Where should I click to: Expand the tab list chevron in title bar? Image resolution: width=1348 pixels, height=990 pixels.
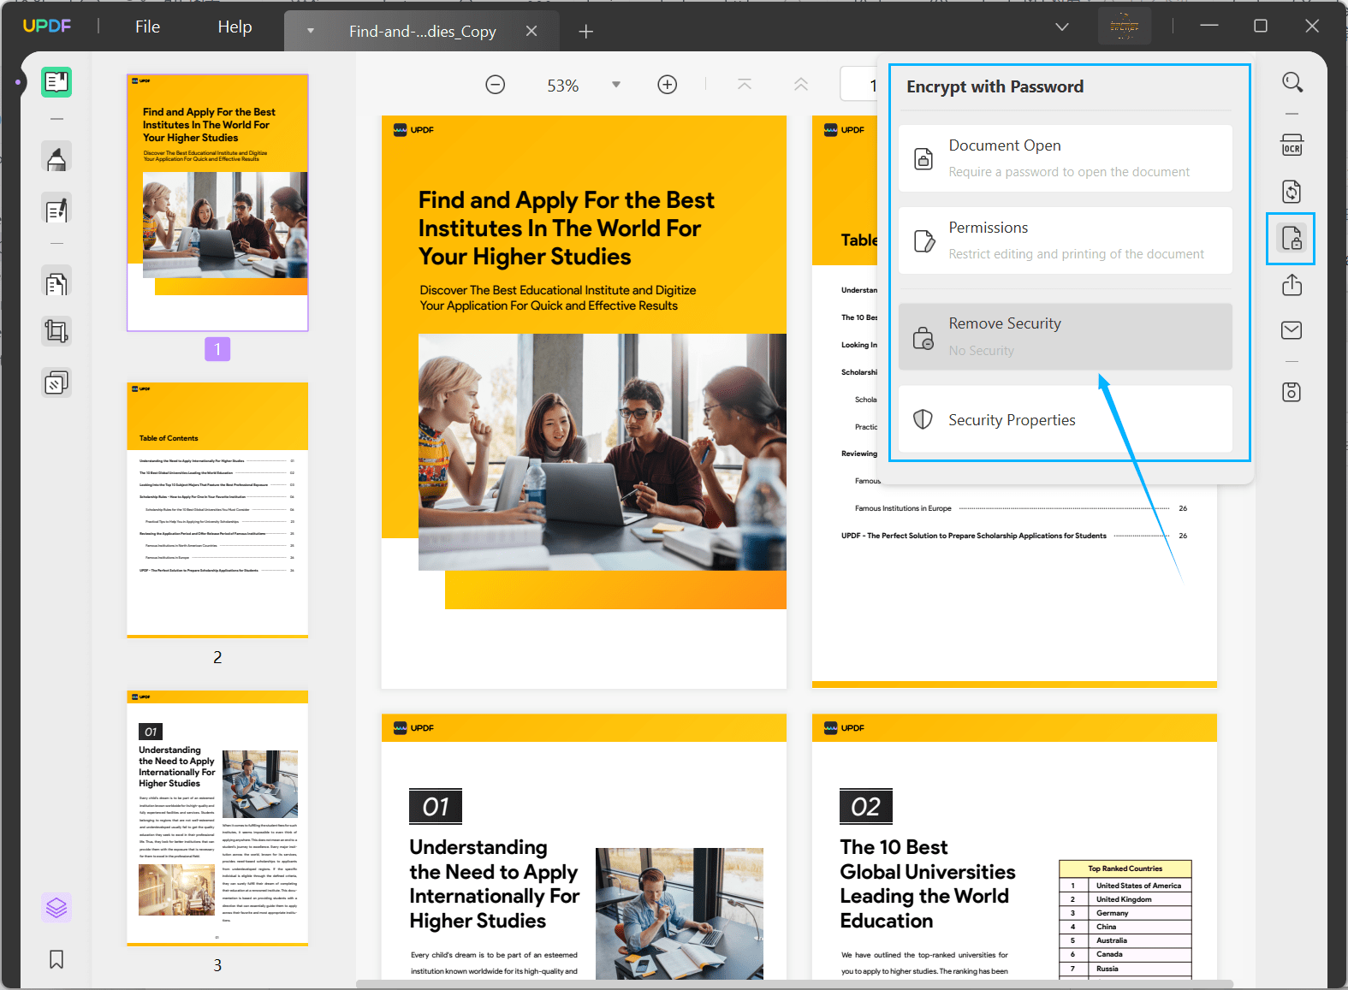(1062, 27)
